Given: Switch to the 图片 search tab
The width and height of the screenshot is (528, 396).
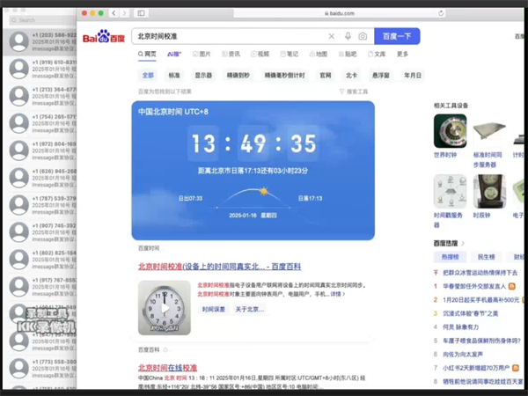Looking at the screenshot, I should 202,55.
